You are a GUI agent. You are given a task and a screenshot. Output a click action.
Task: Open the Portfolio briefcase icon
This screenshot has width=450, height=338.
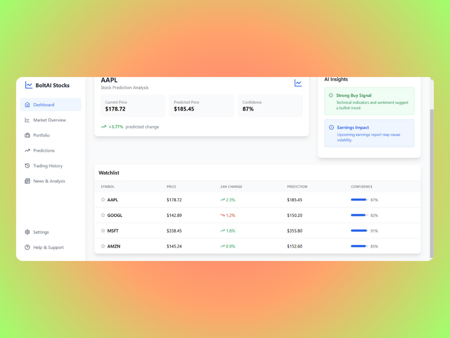[27, 135]
